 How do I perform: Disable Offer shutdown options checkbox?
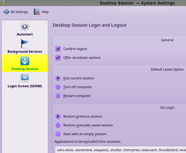58,58
